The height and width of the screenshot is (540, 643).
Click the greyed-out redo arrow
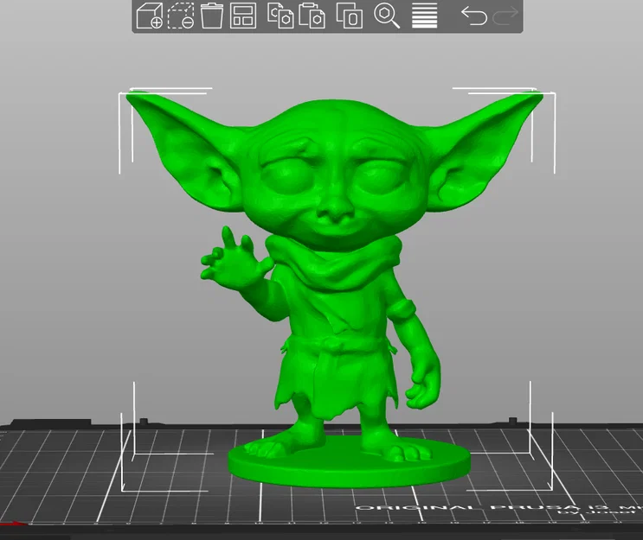[505, 16]
